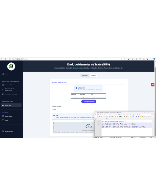
Task: Open the Tipo de mensaje dropdown
Action: (x=89, y=110)
